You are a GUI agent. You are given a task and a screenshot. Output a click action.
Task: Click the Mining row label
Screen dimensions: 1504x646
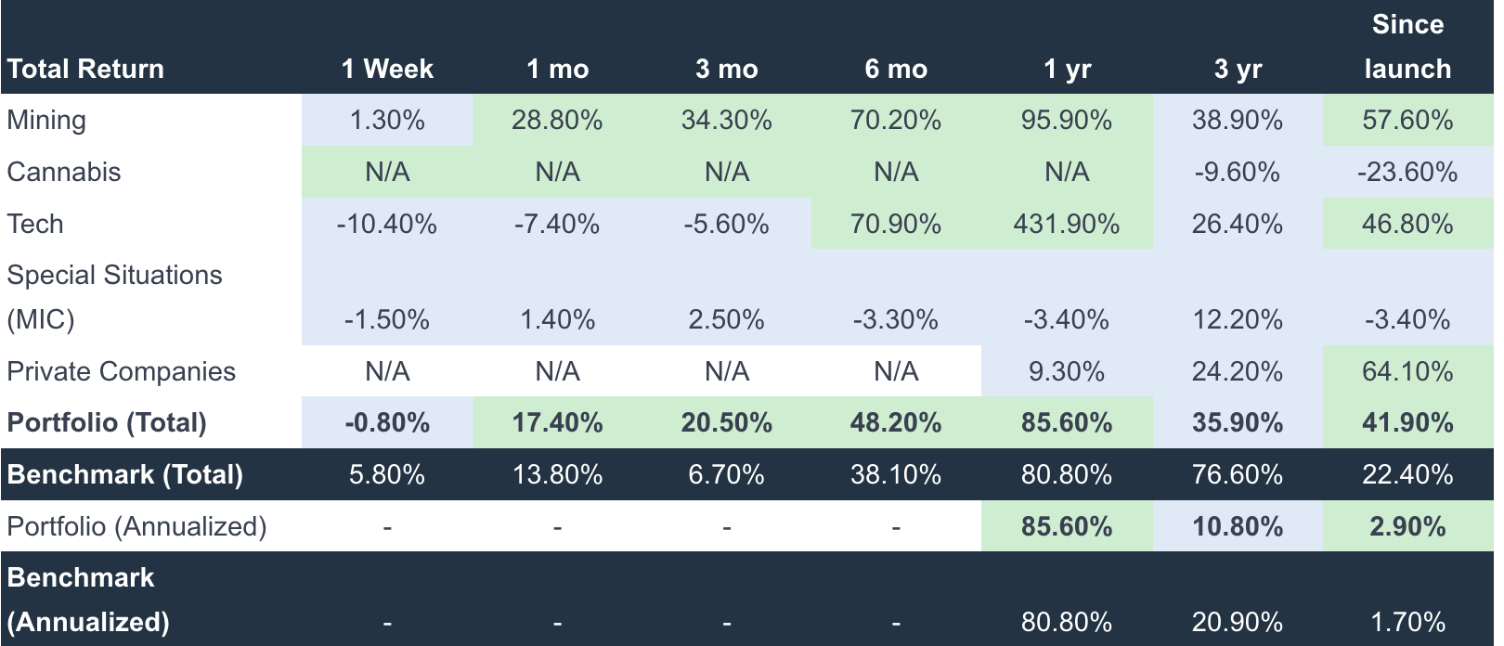pyautogui.click(x=46, y=120)
